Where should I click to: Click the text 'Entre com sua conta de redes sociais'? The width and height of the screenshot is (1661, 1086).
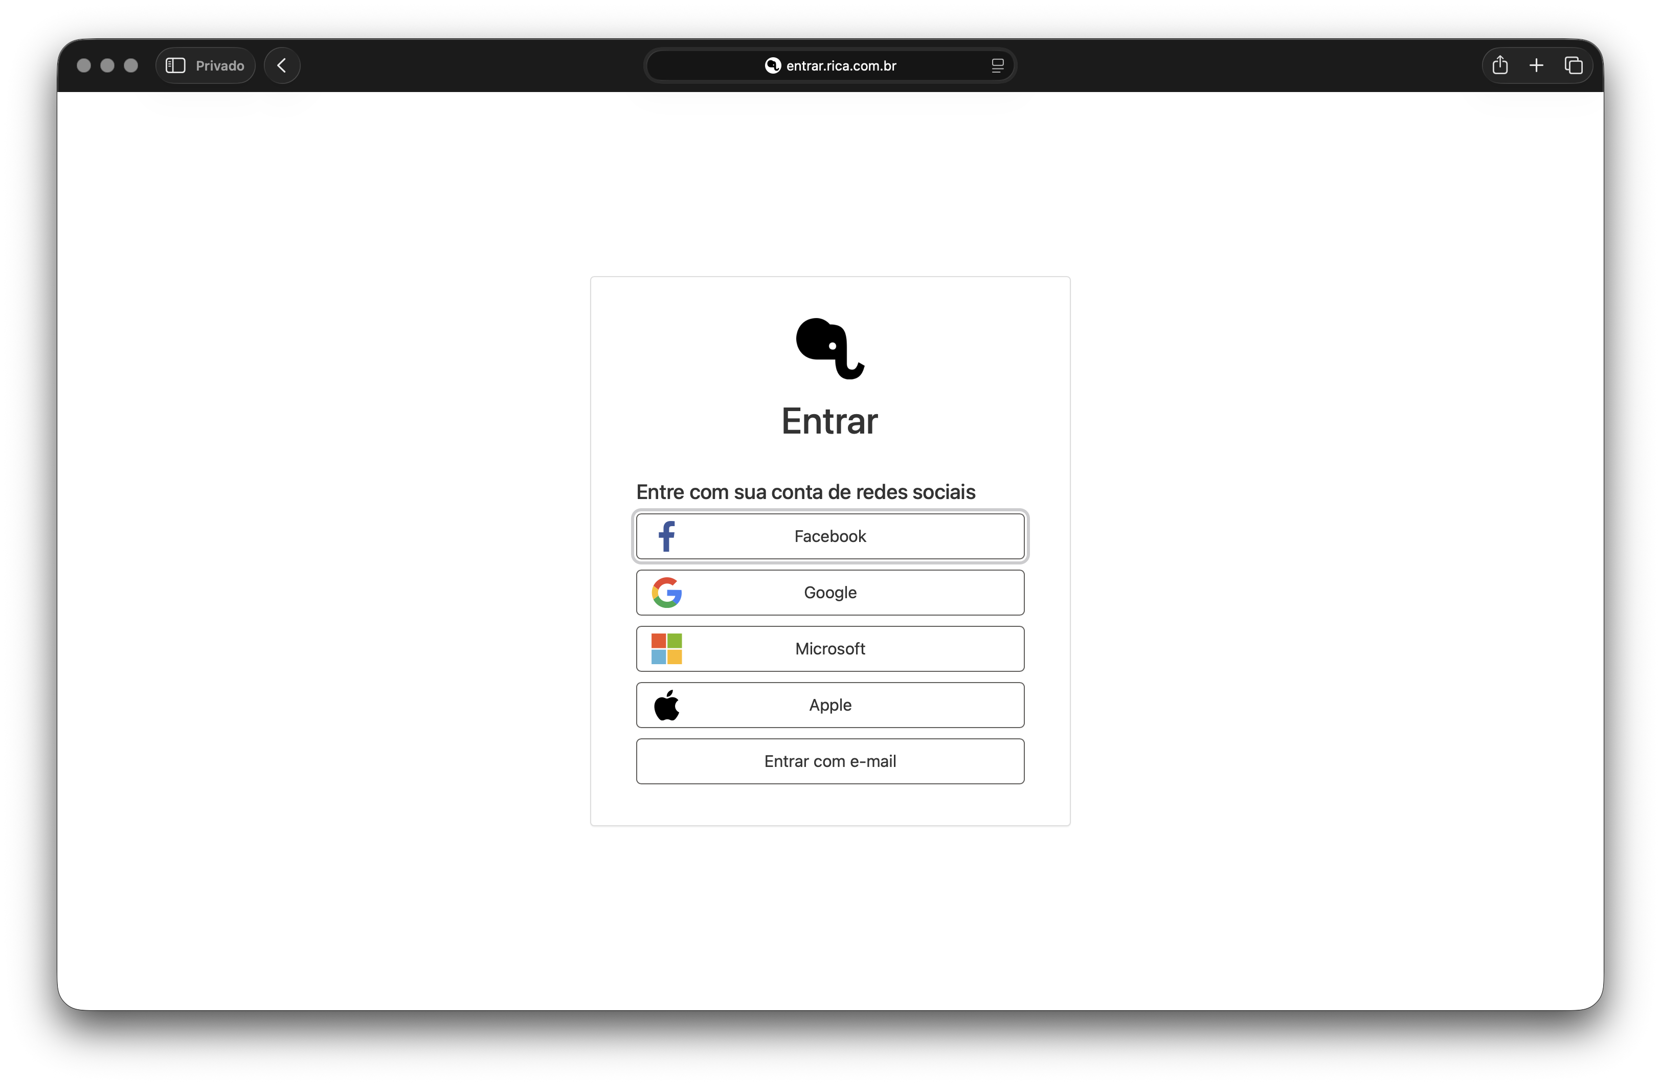[805, 492]
